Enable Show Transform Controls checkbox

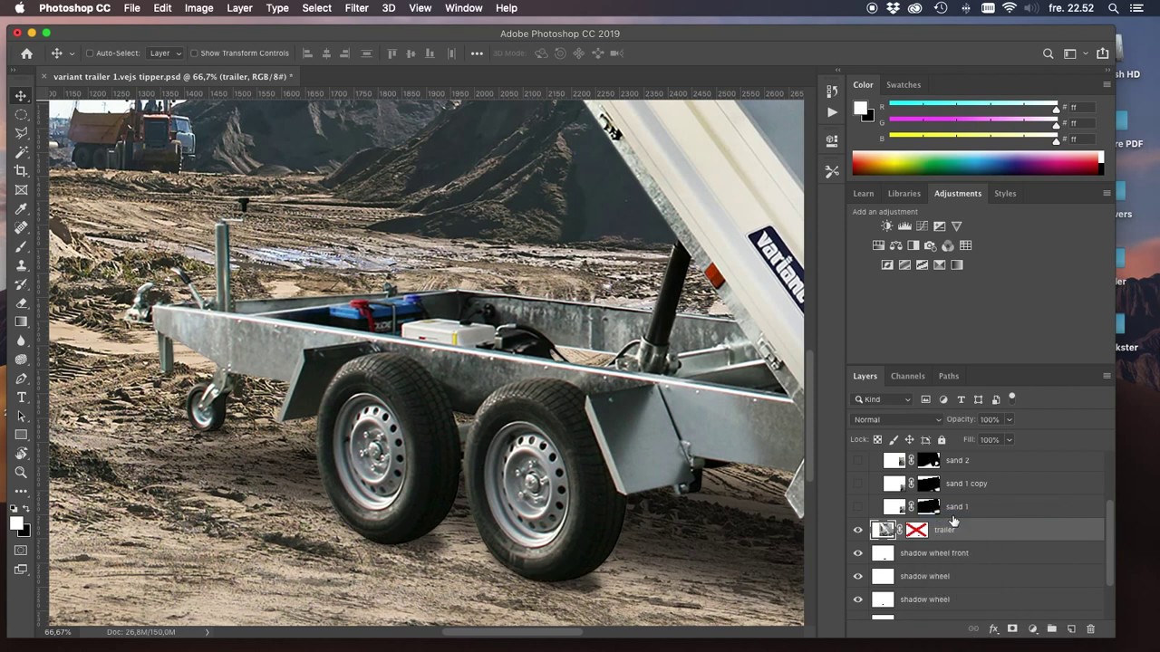tap(194, 53)
